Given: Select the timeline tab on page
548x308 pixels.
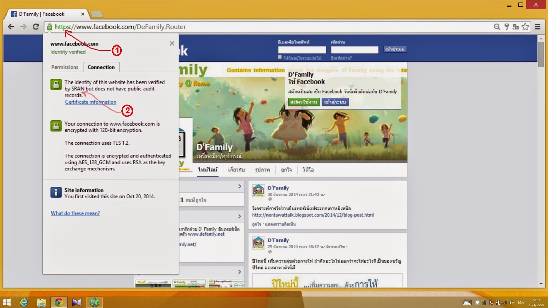Looking at the screenshot, I should pyautogui.click(x=208, y=170).
